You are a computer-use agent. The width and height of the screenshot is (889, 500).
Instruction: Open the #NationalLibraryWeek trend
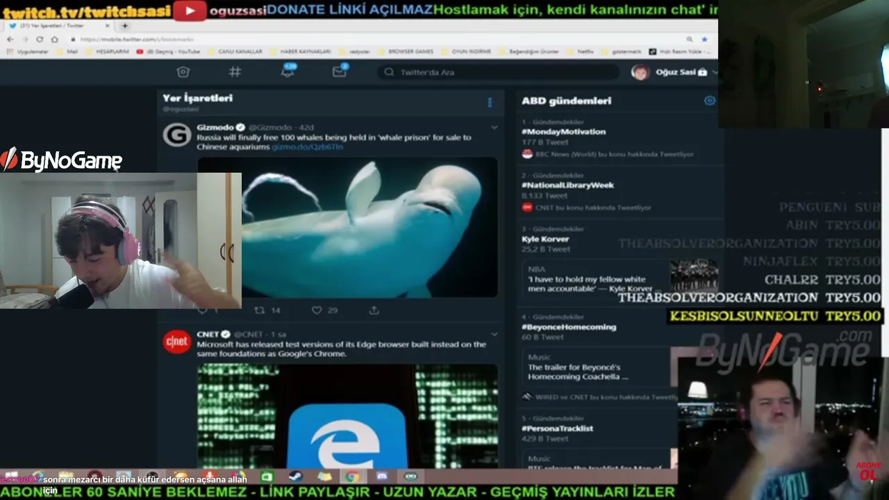tap(567, 185)
